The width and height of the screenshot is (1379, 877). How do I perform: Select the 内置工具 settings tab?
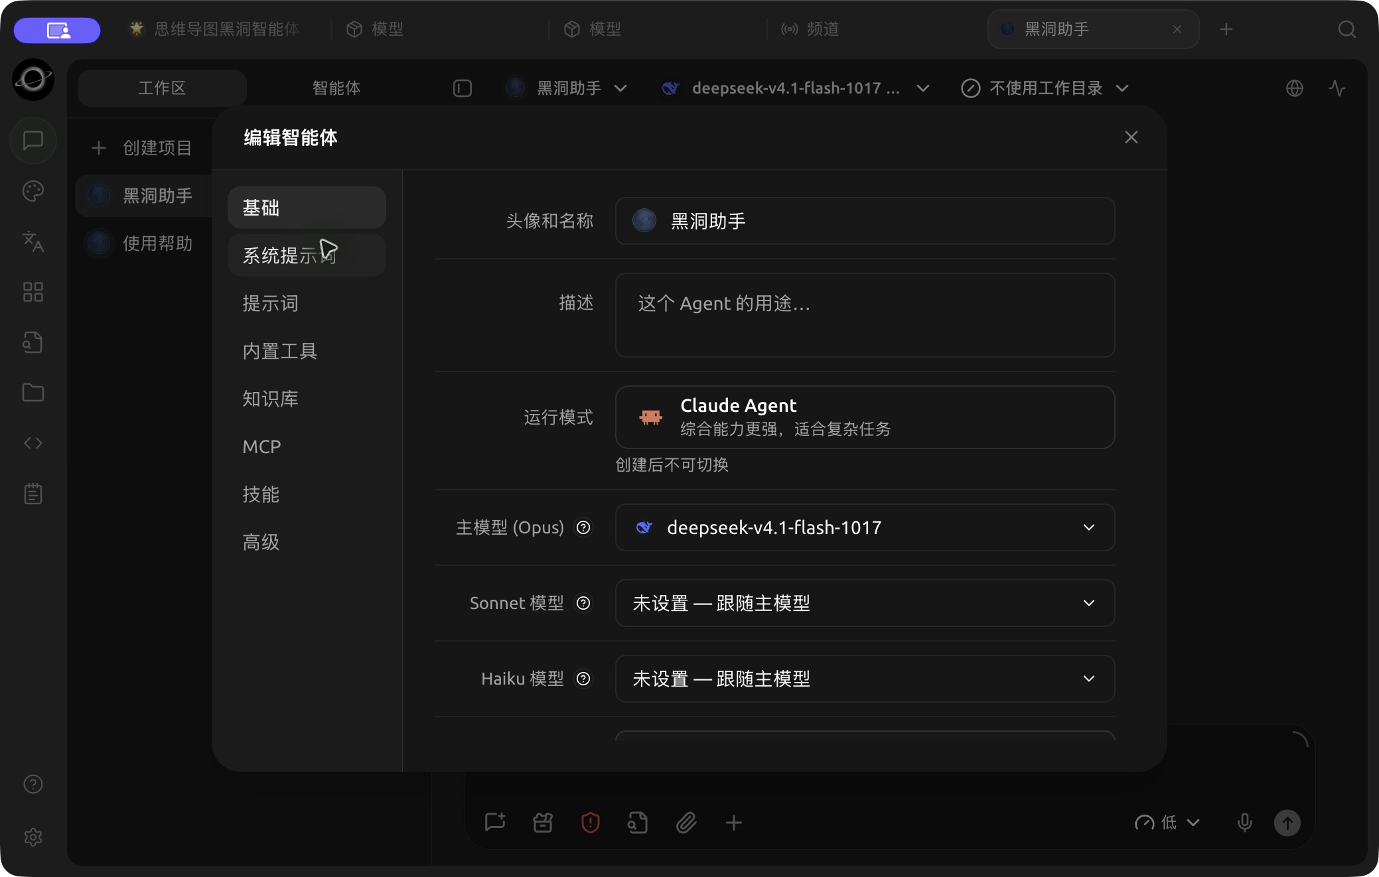(307, 351)
